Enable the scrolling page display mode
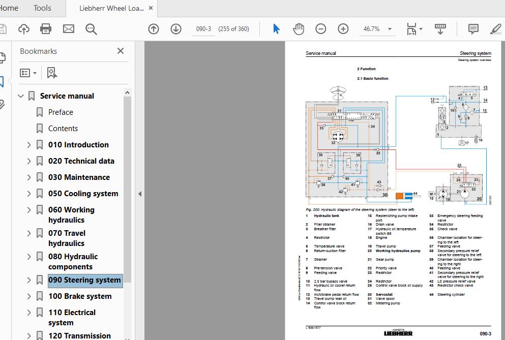This screenshot has height=340, width=505. point(440,29)
